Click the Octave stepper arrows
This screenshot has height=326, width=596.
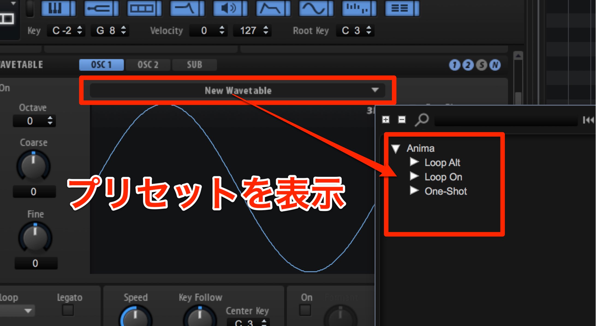click(x=50, y=120)
